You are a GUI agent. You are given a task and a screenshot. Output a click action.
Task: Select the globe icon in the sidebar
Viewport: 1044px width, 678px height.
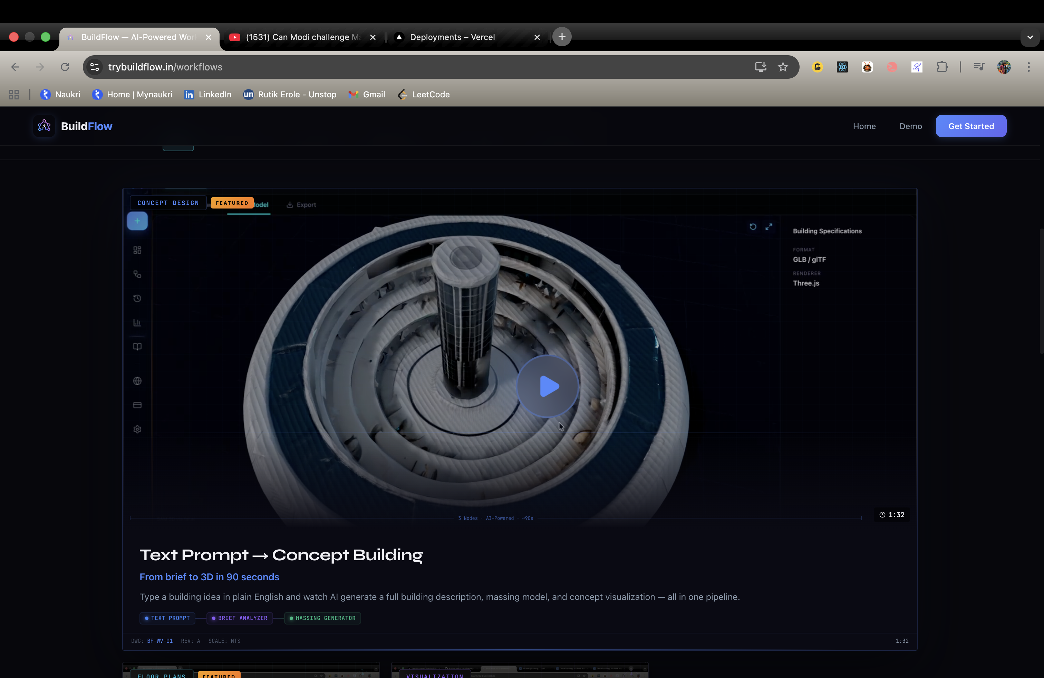(x=137, y=381)
